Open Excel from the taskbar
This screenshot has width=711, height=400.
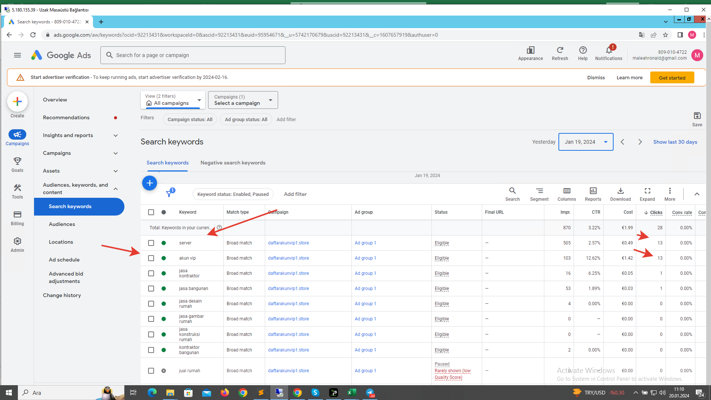click(x=352, y=393)
